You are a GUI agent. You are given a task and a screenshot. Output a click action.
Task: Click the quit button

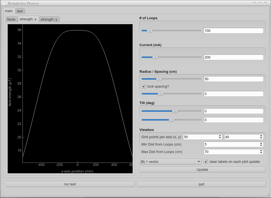pyautogui.click(x=201, y=184)
